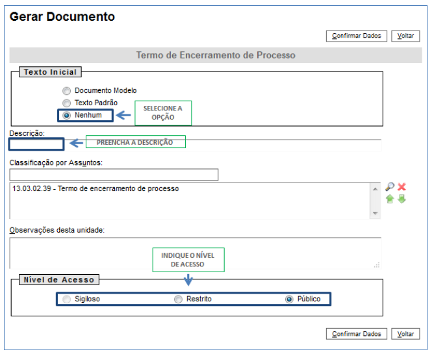434x356 pixels.
Task: Click inside the Observações desta unidade textarea
Action: click(x=195, y=253)
